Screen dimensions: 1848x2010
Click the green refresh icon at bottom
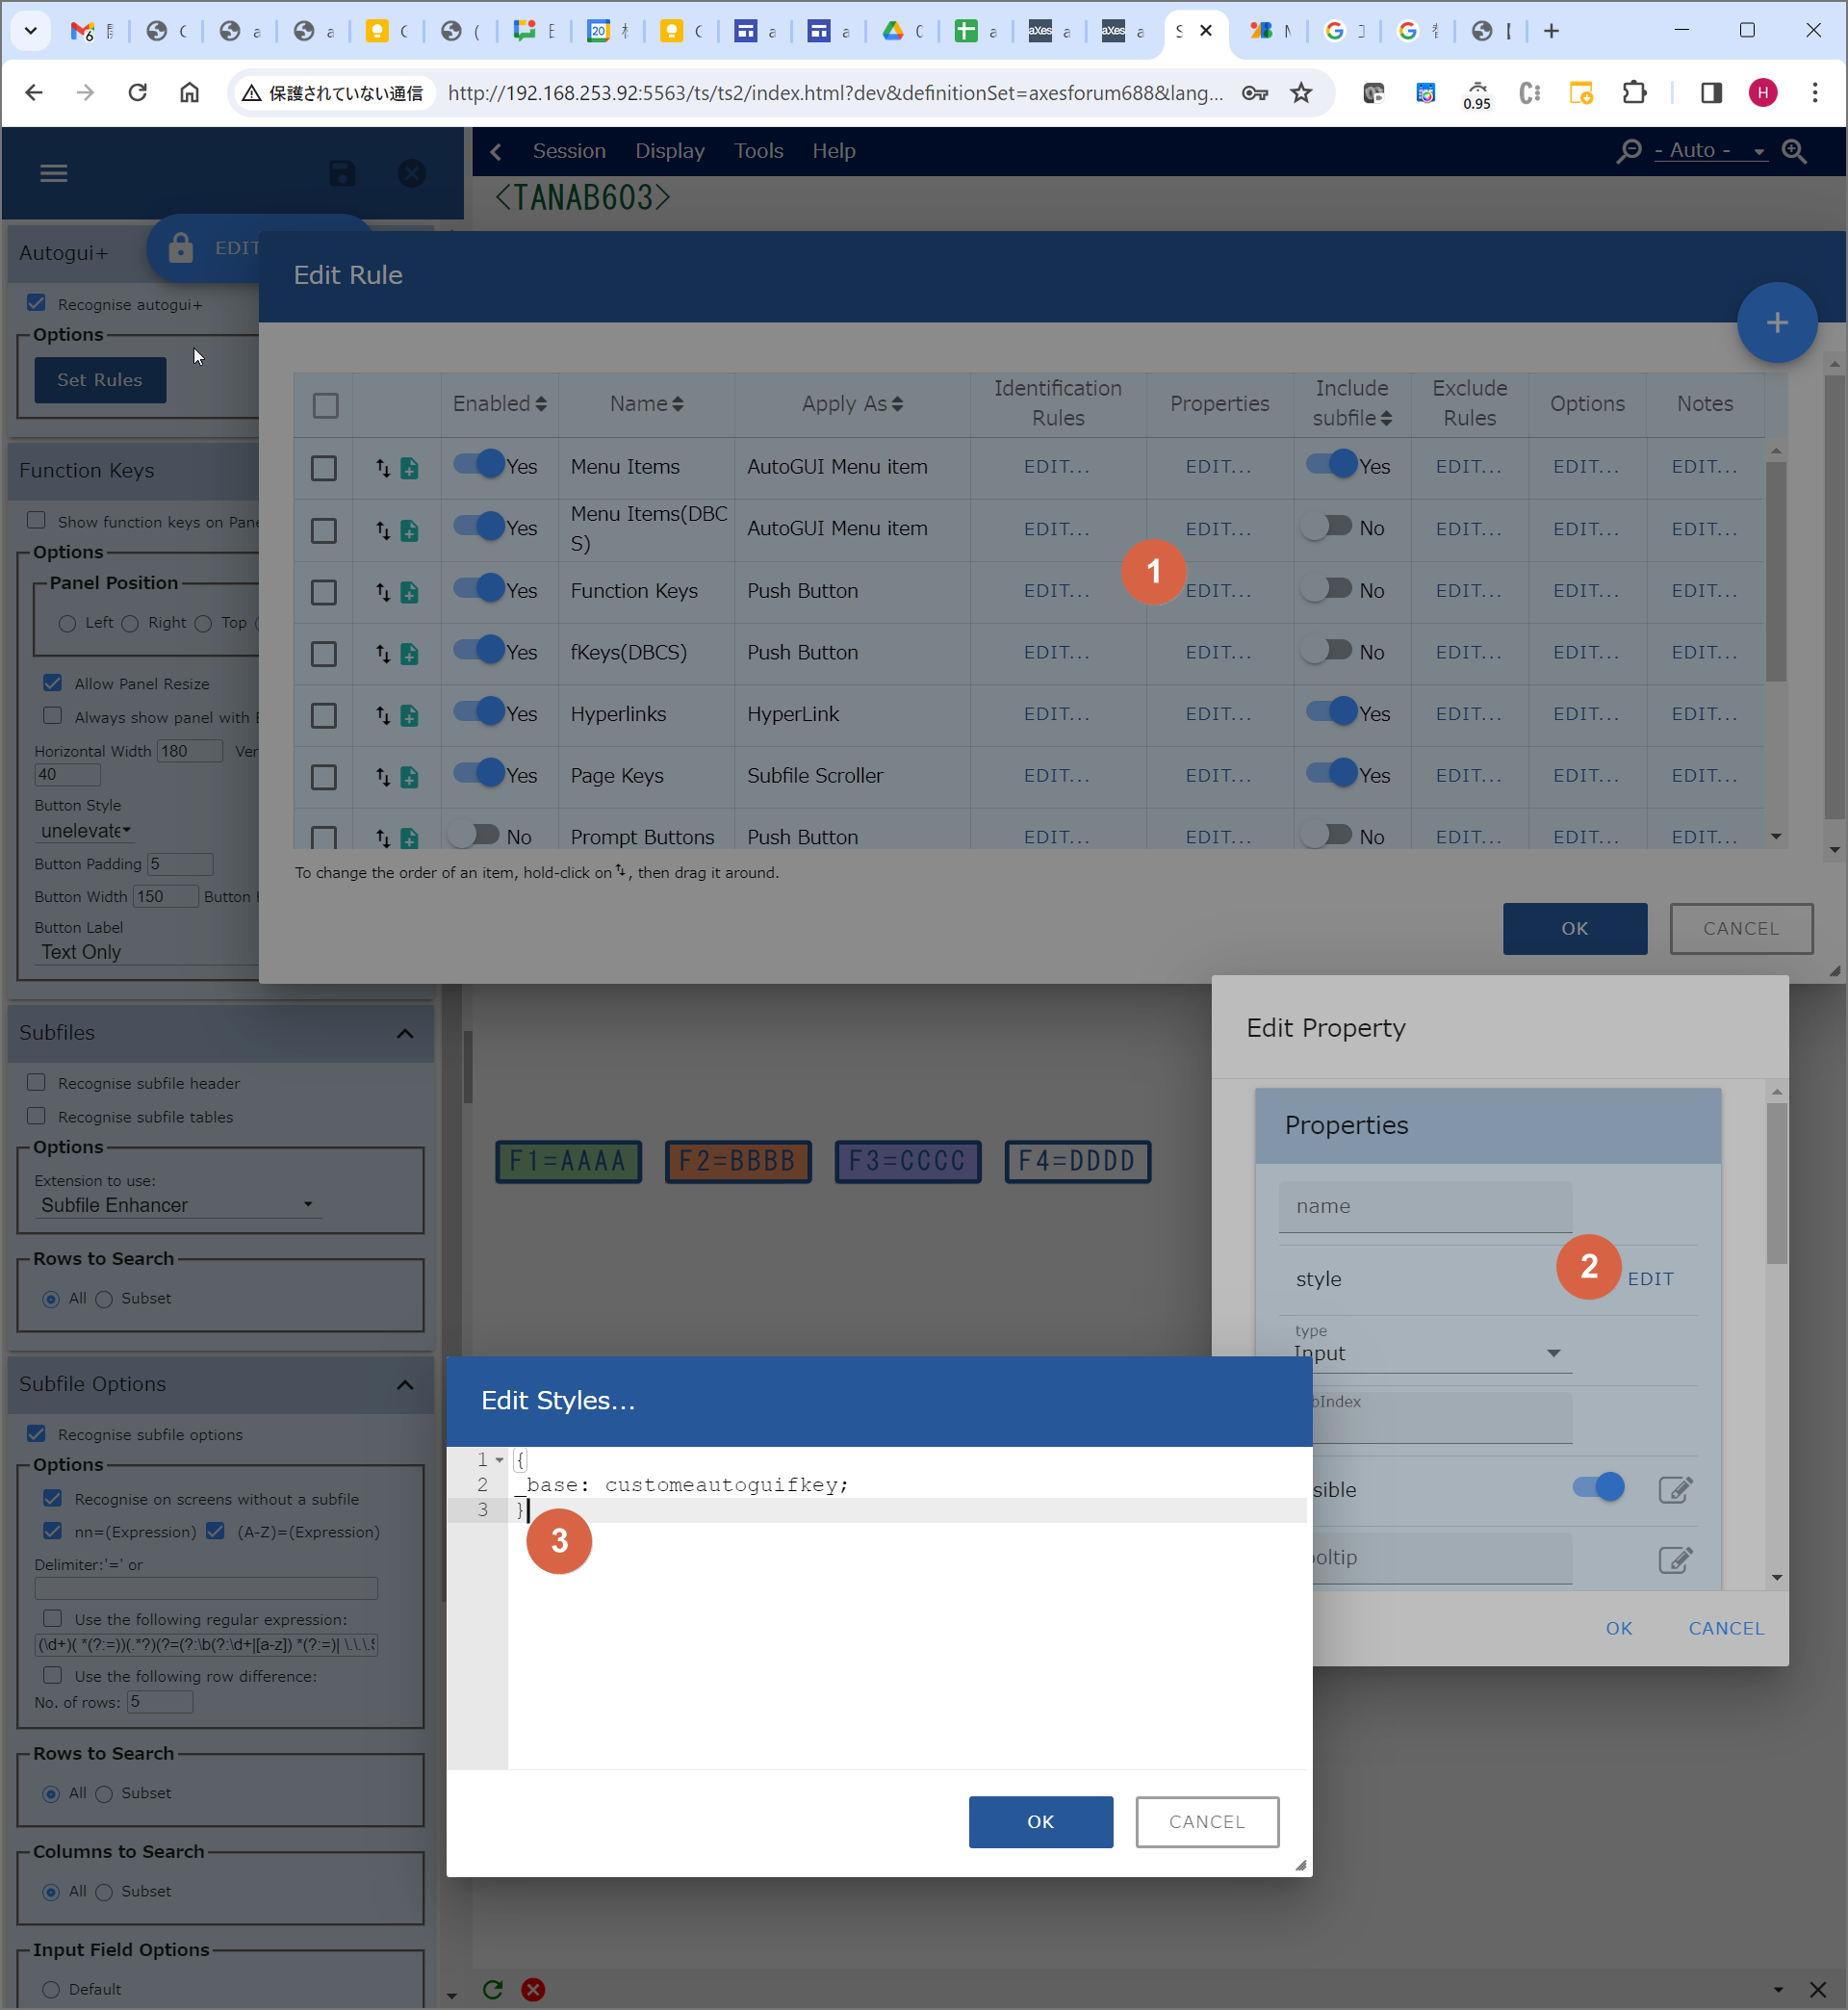tap(492, 1989)
